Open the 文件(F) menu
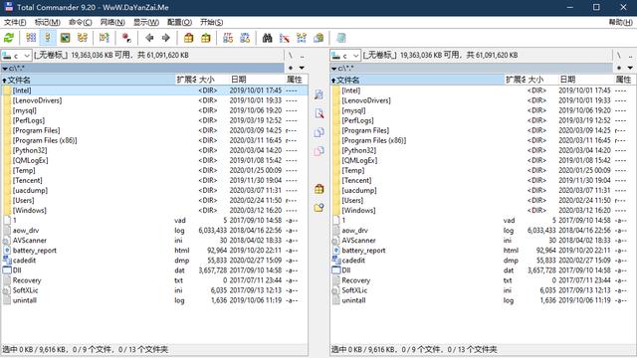This screenshot has width=637, height=358. pos(15,22)
